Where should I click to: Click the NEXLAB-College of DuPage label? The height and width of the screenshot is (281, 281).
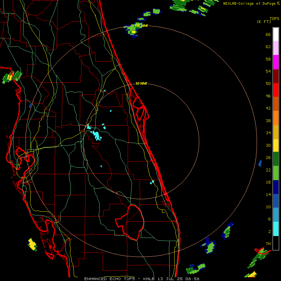[249, 3]
